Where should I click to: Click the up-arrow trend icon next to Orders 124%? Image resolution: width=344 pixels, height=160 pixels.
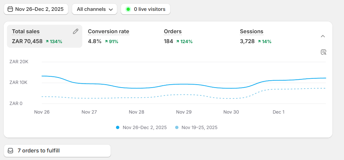tap(178, 41)
